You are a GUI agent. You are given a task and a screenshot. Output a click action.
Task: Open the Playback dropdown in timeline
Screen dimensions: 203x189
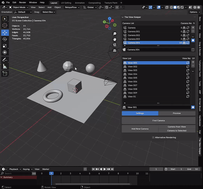15,169
